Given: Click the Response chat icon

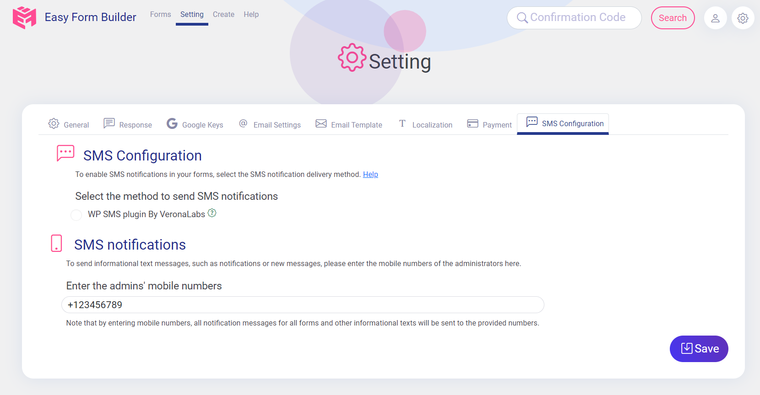Looking at the screenshot, I should coord(109,123).
